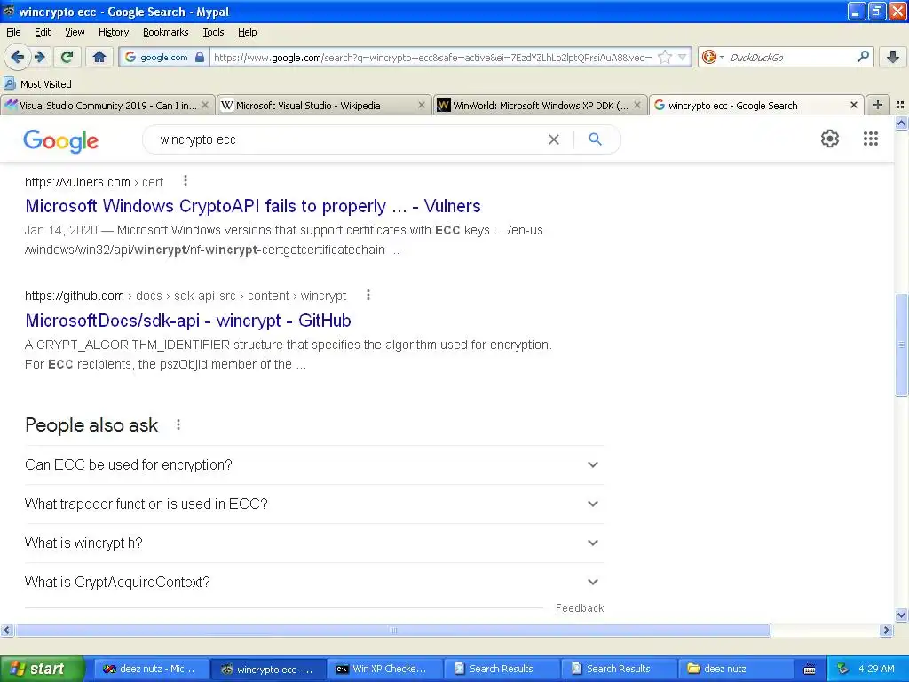Click the DuckDuckGo search magnifier icon
This screenshot has width=909, height=682.
coord(863,57)
